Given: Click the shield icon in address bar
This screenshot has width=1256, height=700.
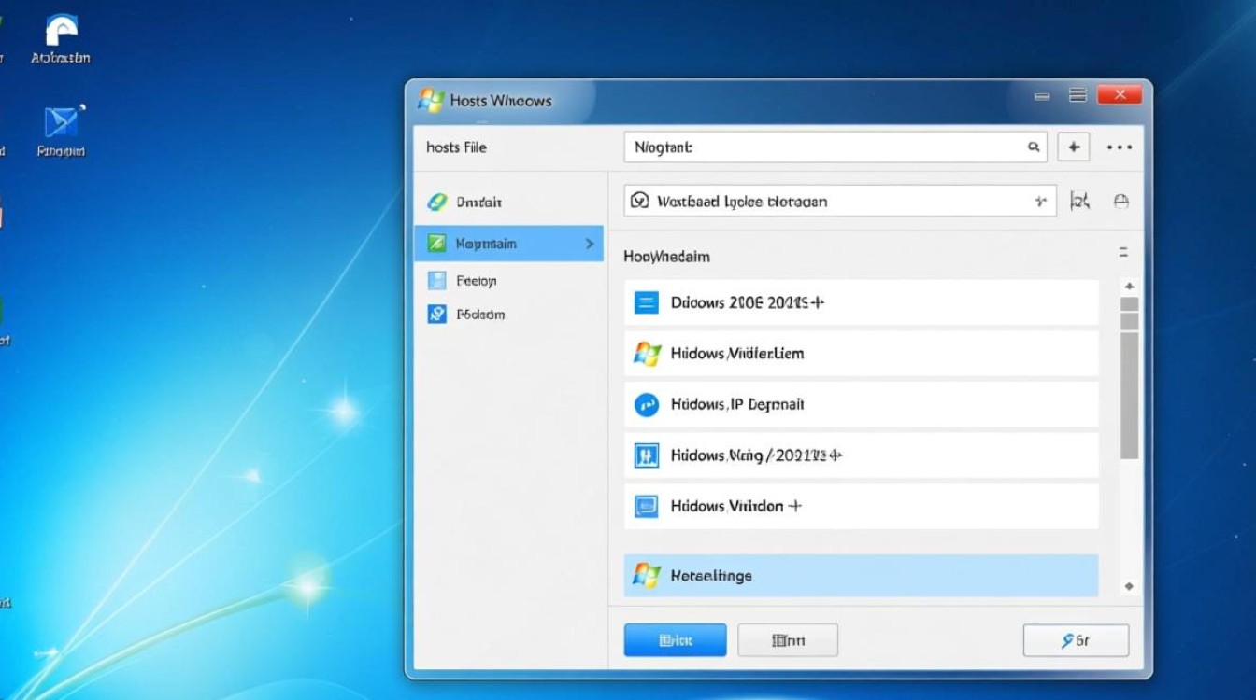Looking at the screenshot, I should pos(640,201).
